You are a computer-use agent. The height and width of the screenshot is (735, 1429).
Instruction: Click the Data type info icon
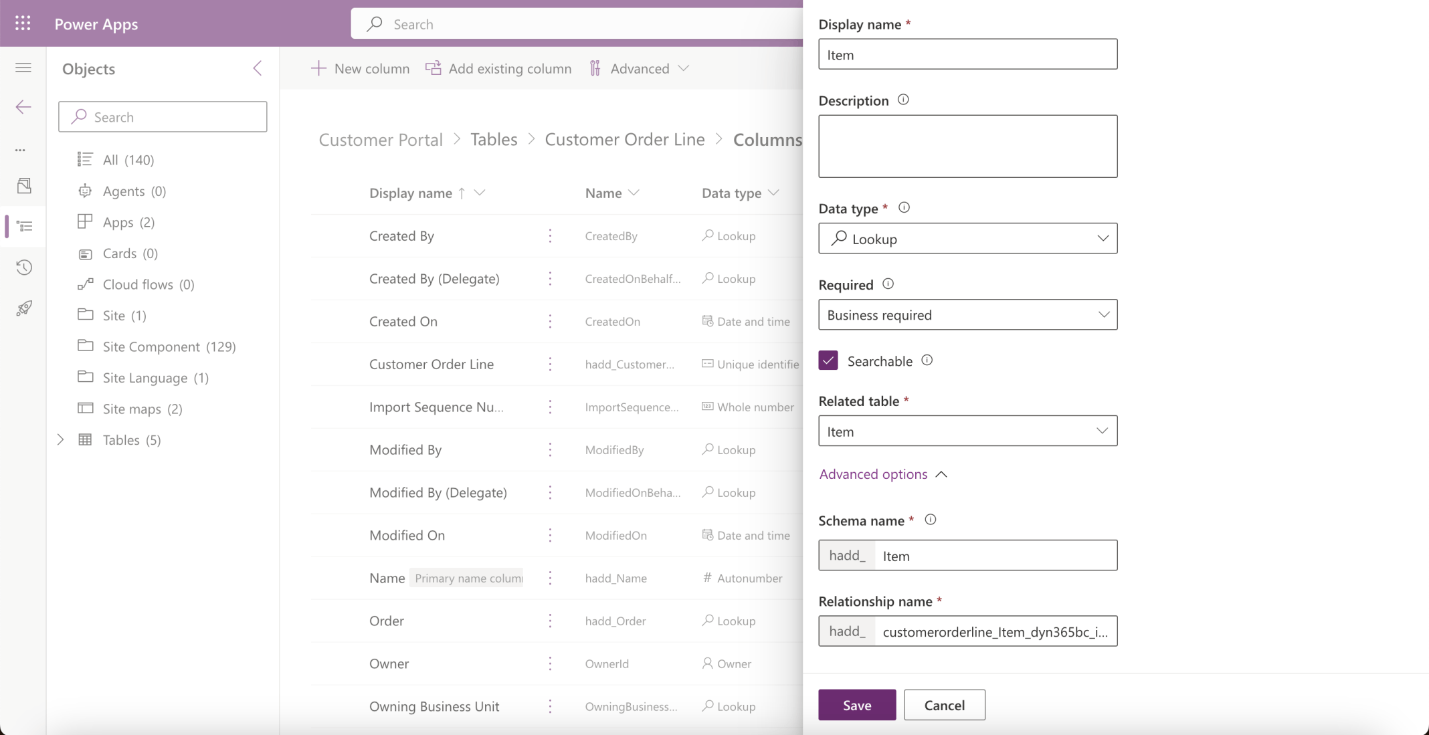904,207
